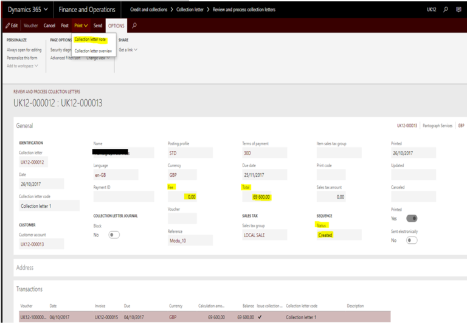
Task: Click the action bar search magnifier
Action: [x=134, y=26]
